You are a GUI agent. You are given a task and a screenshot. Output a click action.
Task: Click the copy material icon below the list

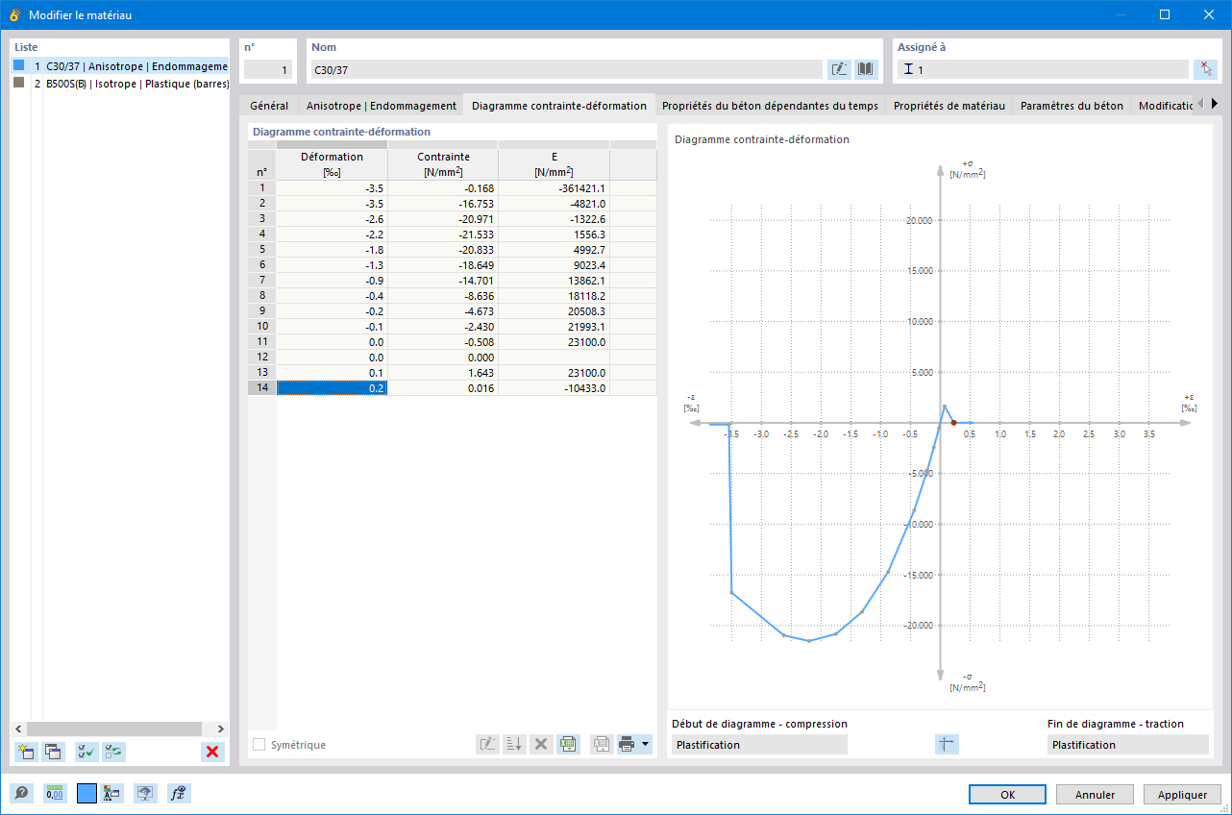pyautogui.click(x=53, y=752)
